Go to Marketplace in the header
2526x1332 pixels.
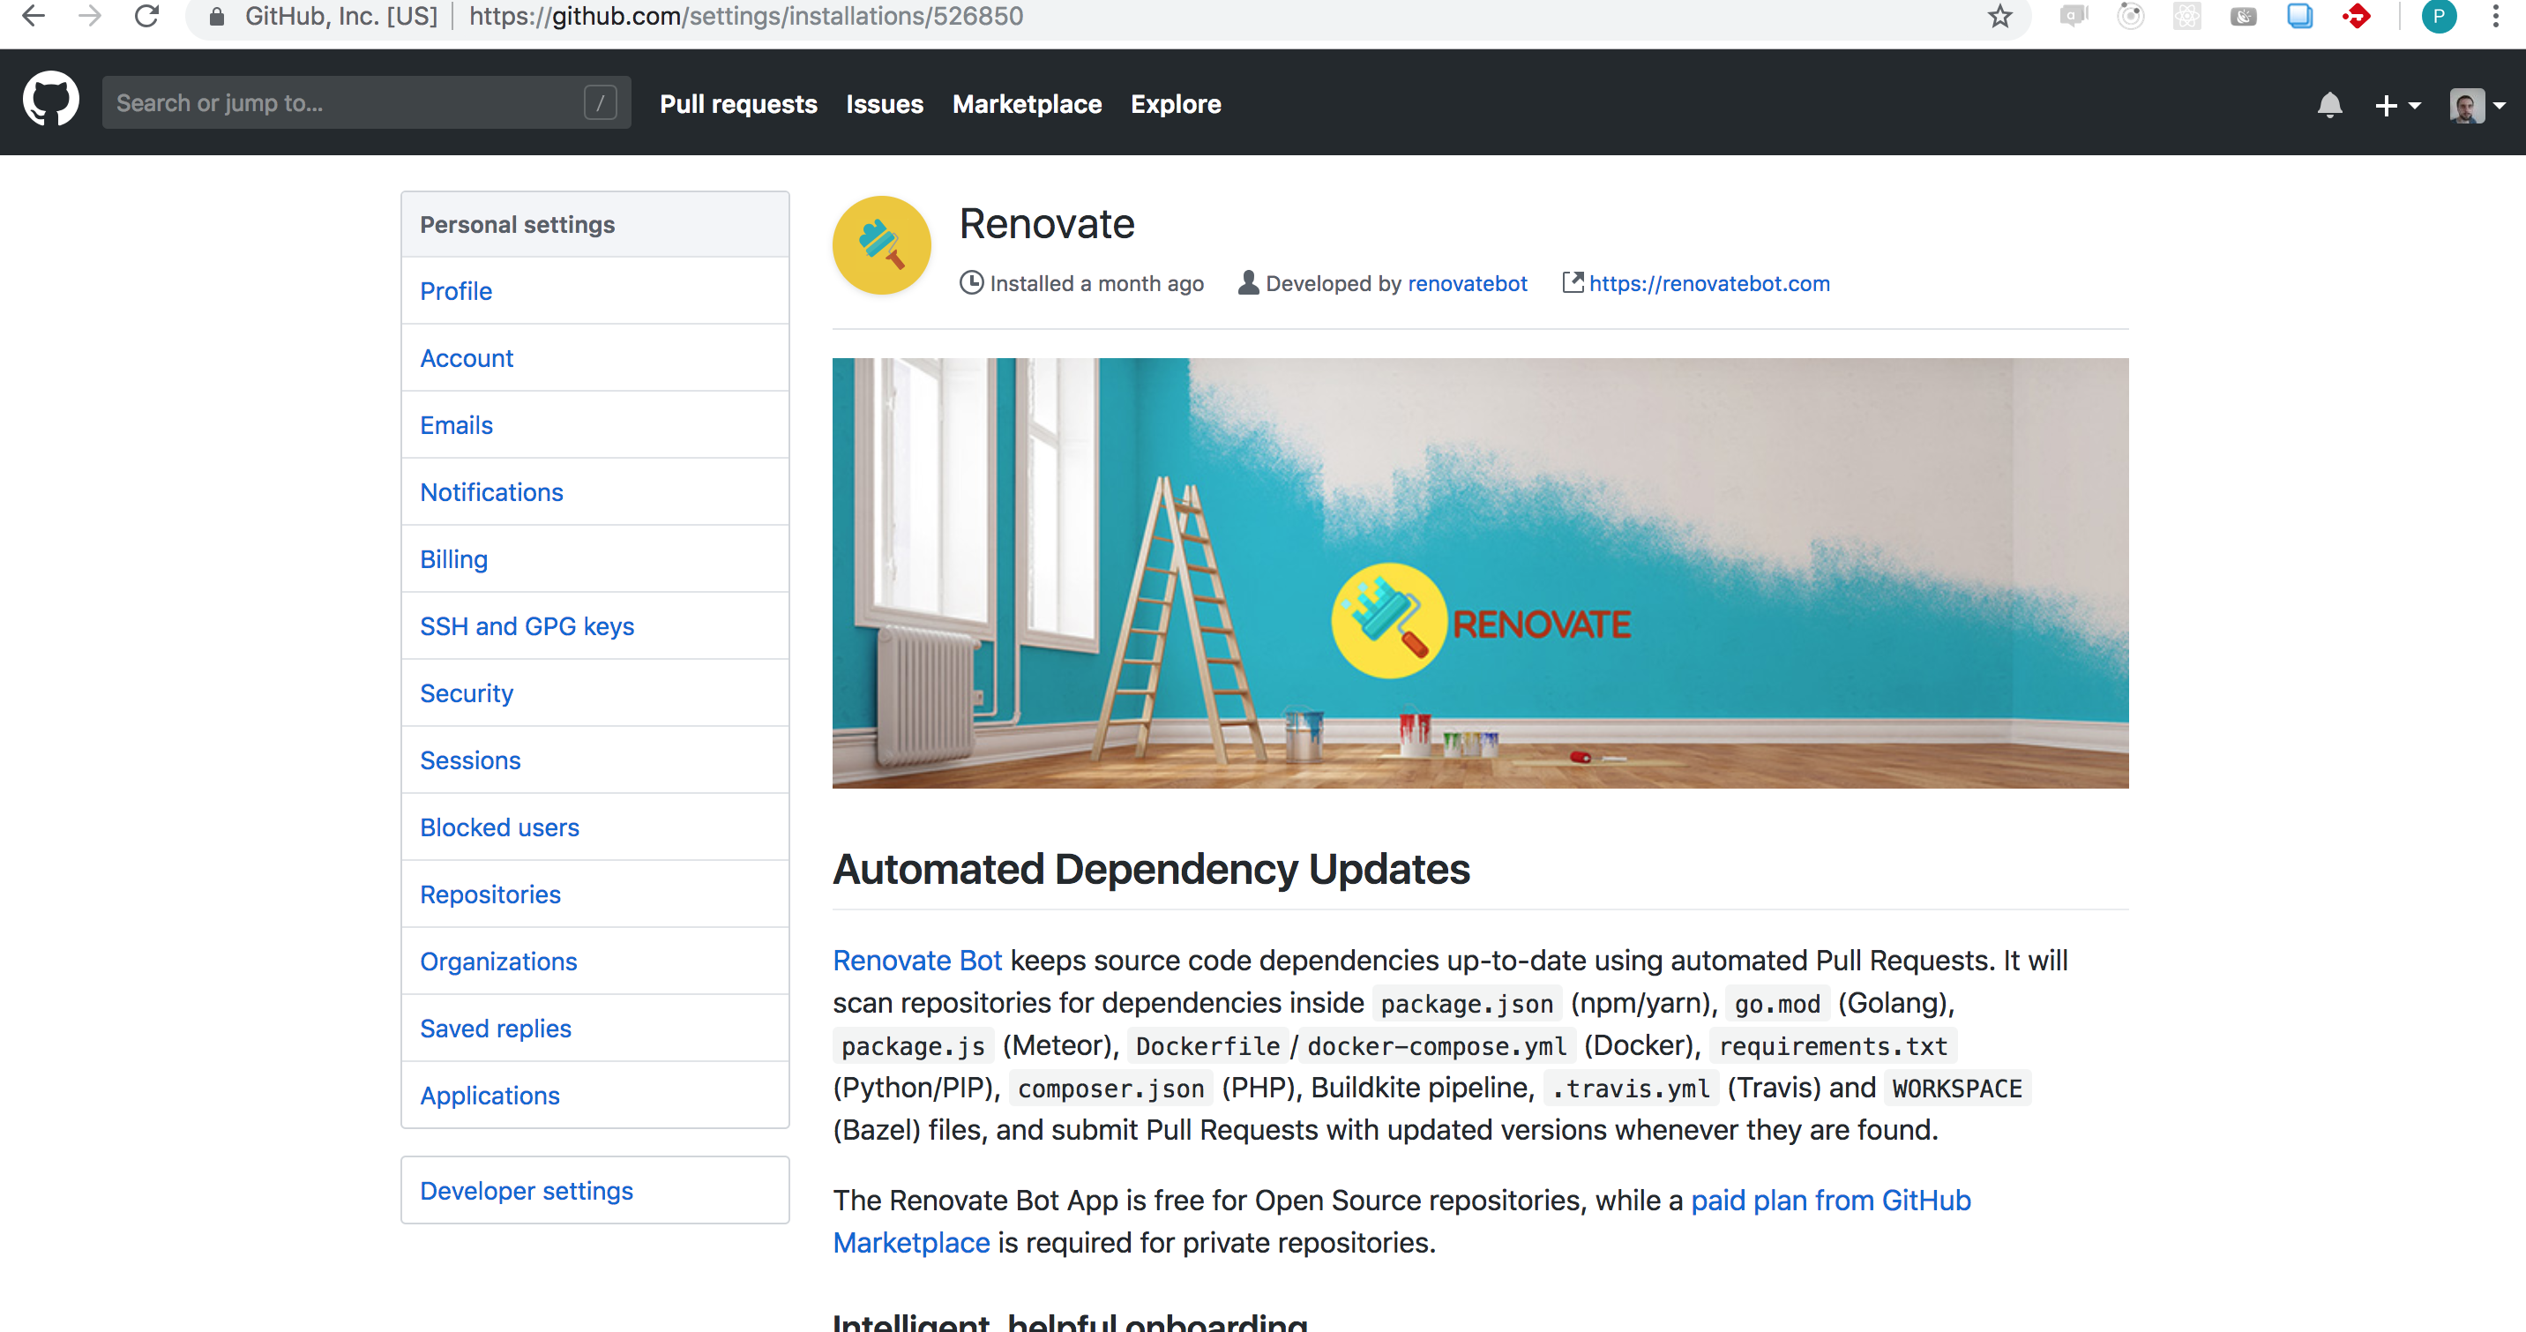click(x=1026, y=104)
